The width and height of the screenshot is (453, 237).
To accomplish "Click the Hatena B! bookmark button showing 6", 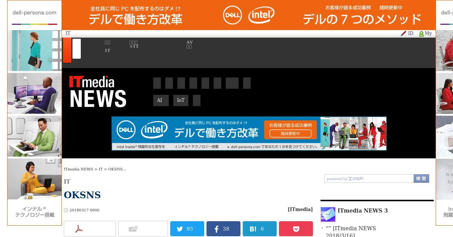I will [260, 229].
